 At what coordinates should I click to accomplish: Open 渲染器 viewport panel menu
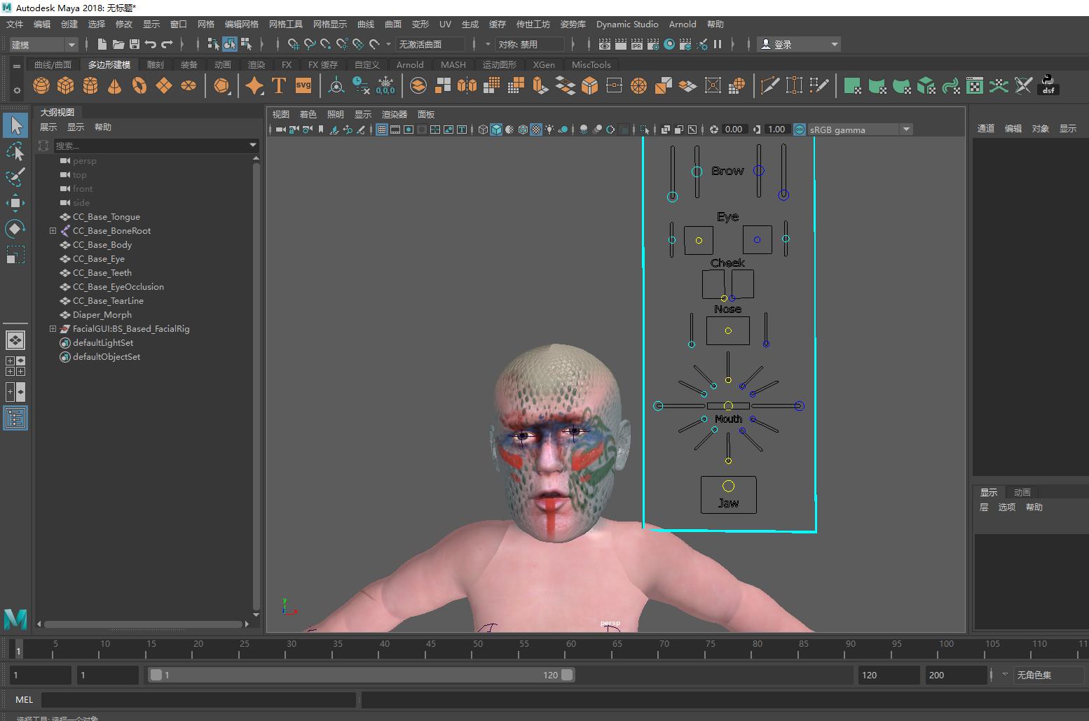[395, 114]
